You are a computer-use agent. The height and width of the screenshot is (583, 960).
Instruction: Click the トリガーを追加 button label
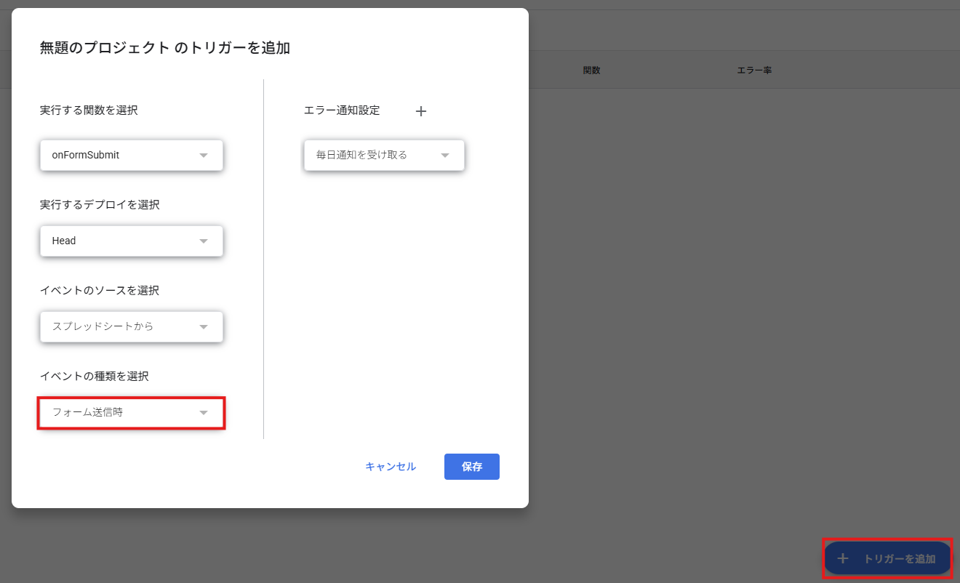(x=900, y=559)
